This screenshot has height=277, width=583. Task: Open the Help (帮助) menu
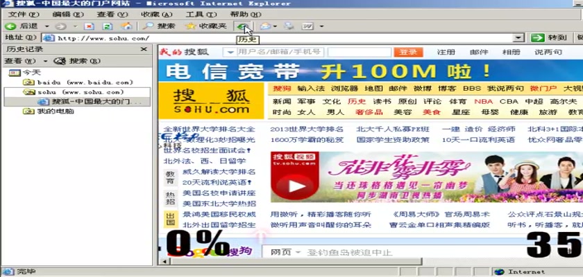[x=246, y=15]
